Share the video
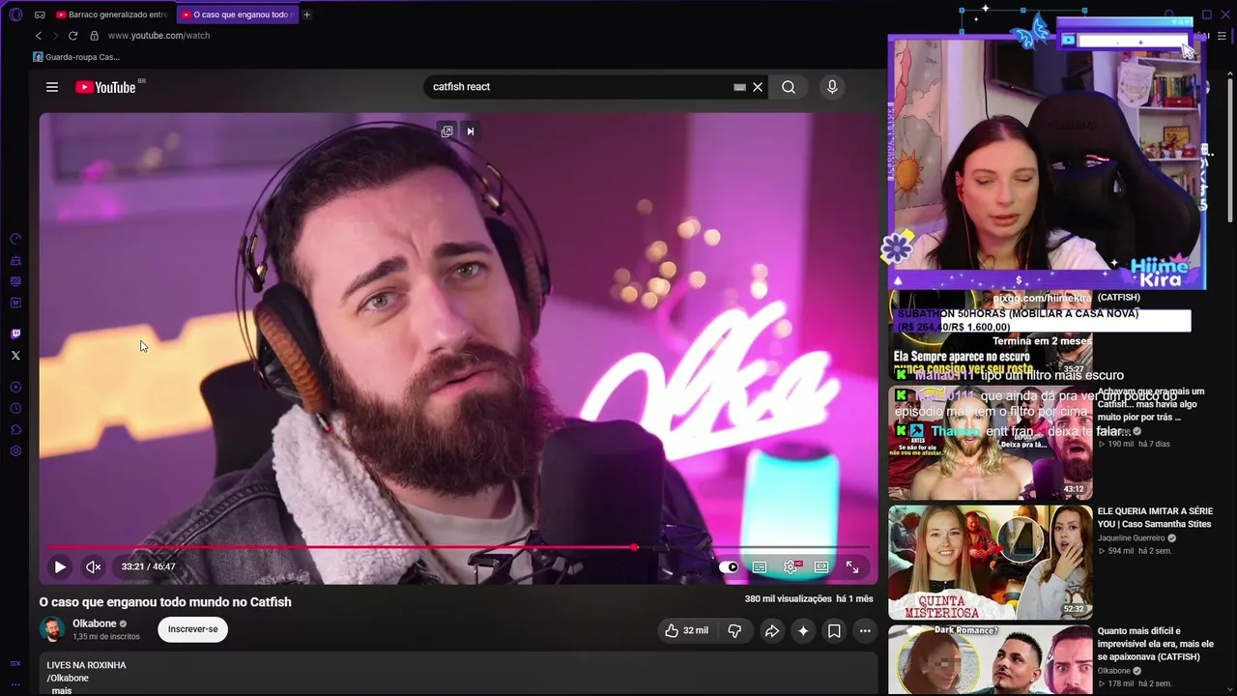Viewport: 1237px width, 696px height. [772, 631]
